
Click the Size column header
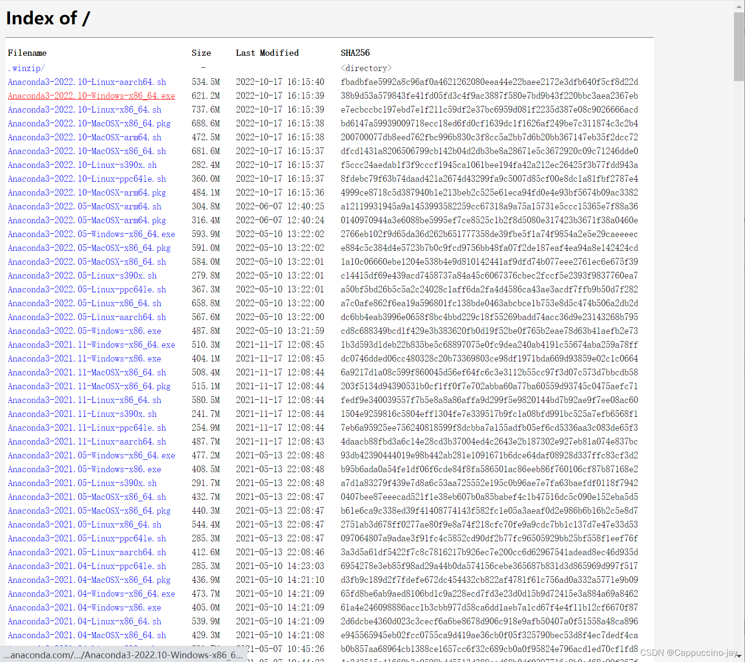coord(201,53)
